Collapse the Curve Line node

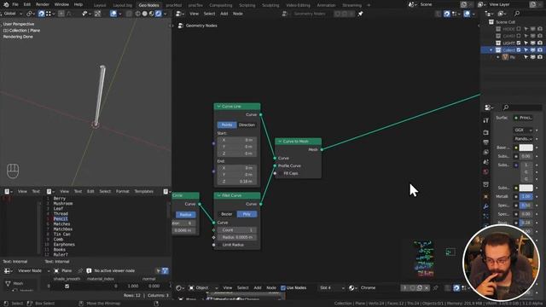point(218,106)
